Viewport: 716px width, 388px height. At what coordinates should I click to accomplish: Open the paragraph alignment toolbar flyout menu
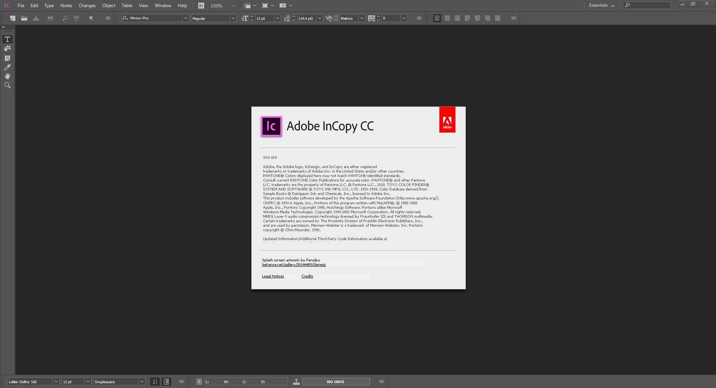point(514,18)
